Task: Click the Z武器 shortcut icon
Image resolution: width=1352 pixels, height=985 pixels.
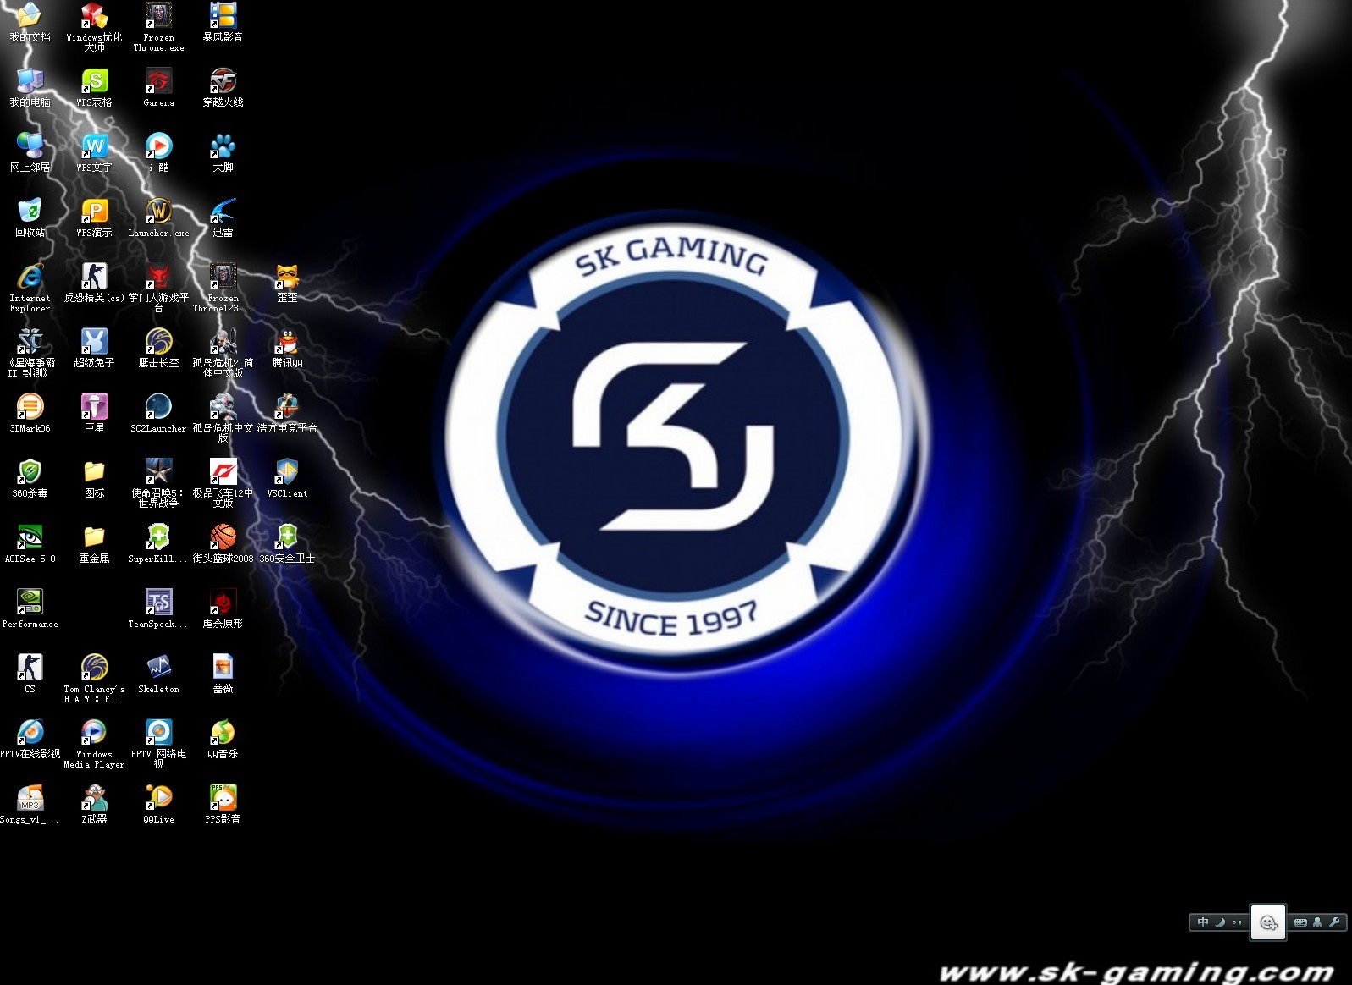Action: coord(94,798)
